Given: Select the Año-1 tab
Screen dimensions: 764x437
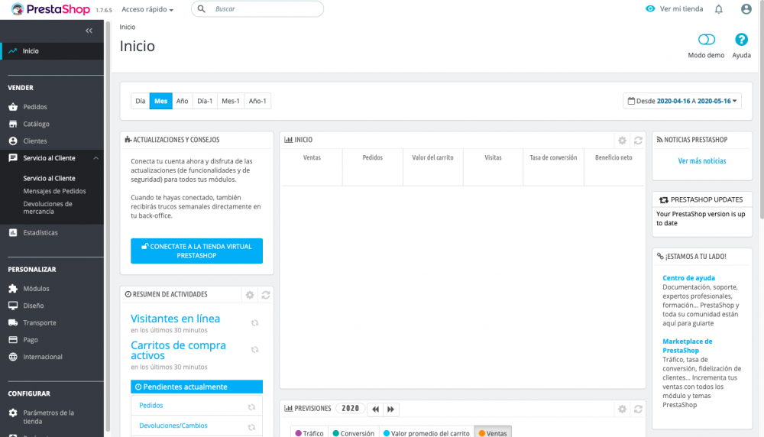Looking at the screenshot, I should point(257,101).
